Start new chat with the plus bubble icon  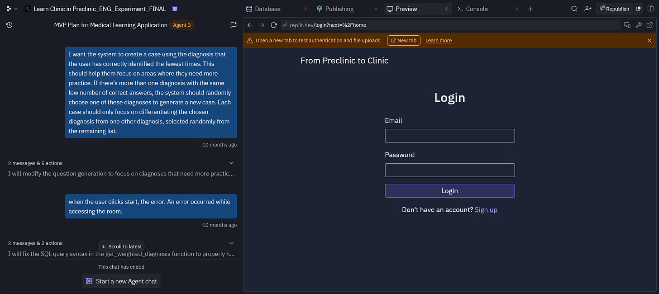pos(234,25)
